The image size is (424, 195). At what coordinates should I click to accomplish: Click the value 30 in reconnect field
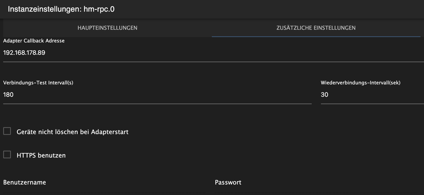324,95
